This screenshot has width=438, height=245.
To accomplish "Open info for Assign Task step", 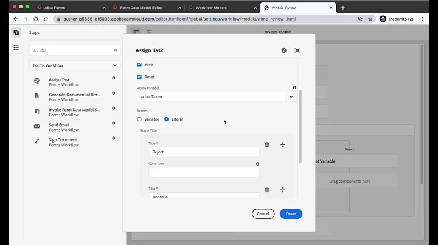I will coord(114,78).
